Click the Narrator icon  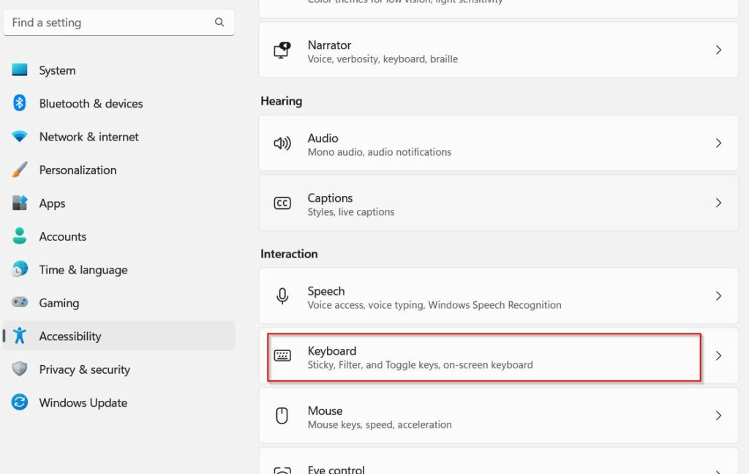(282, 50)
